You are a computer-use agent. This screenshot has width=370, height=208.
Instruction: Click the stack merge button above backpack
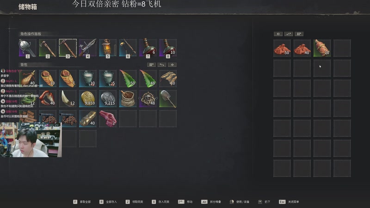(161, 65)
